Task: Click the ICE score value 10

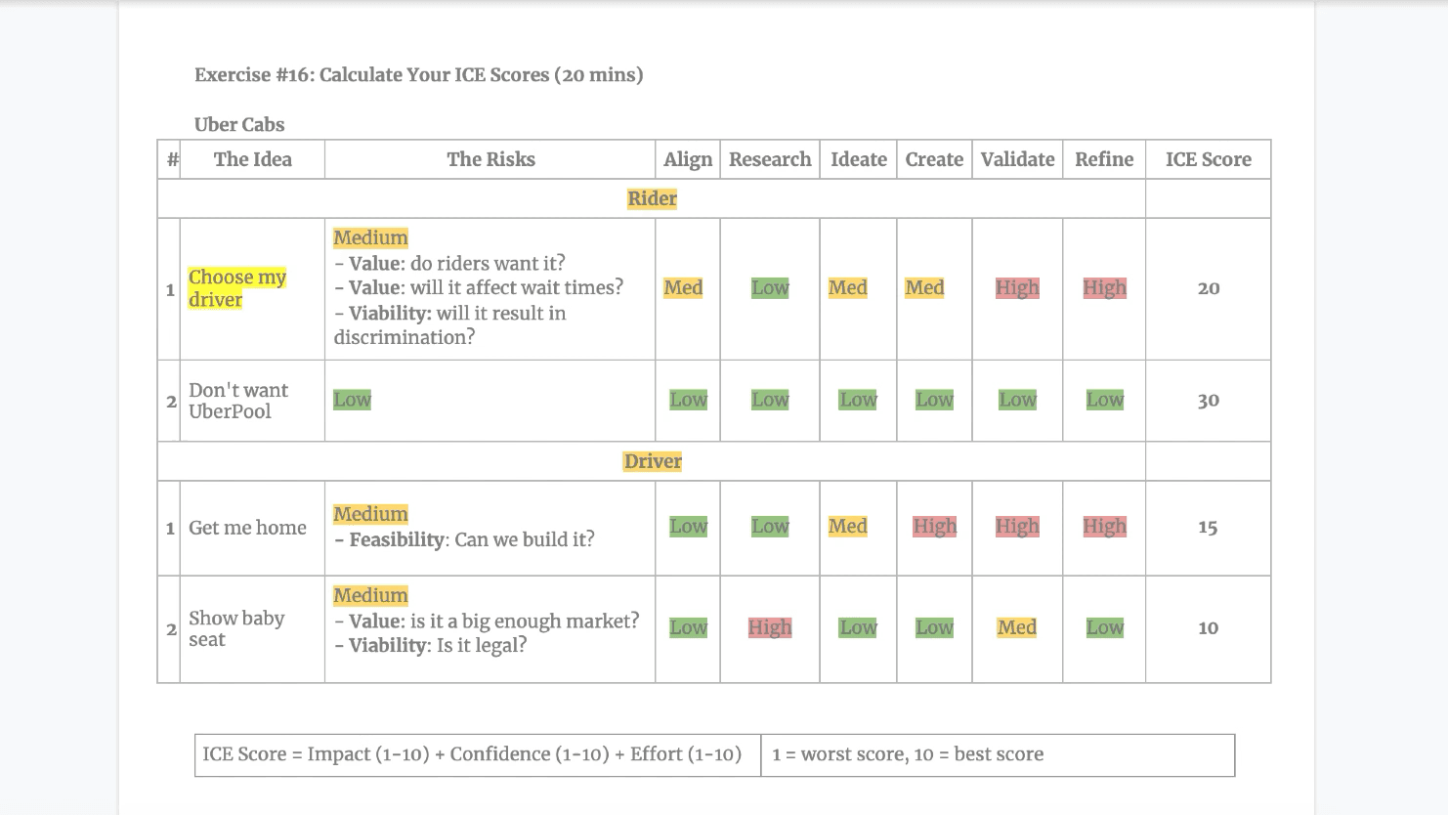Action: coord(1208,628)
